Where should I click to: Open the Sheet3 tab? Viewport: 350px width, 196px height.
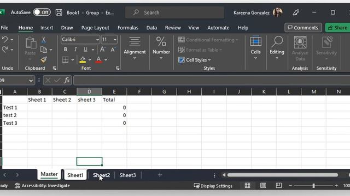[127, 175]
